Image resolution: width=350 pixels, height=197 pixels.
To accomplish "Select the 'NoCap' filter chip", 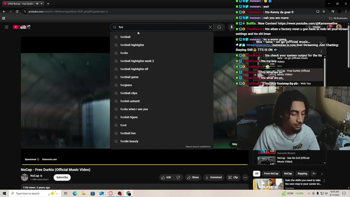I will (288, 173).
